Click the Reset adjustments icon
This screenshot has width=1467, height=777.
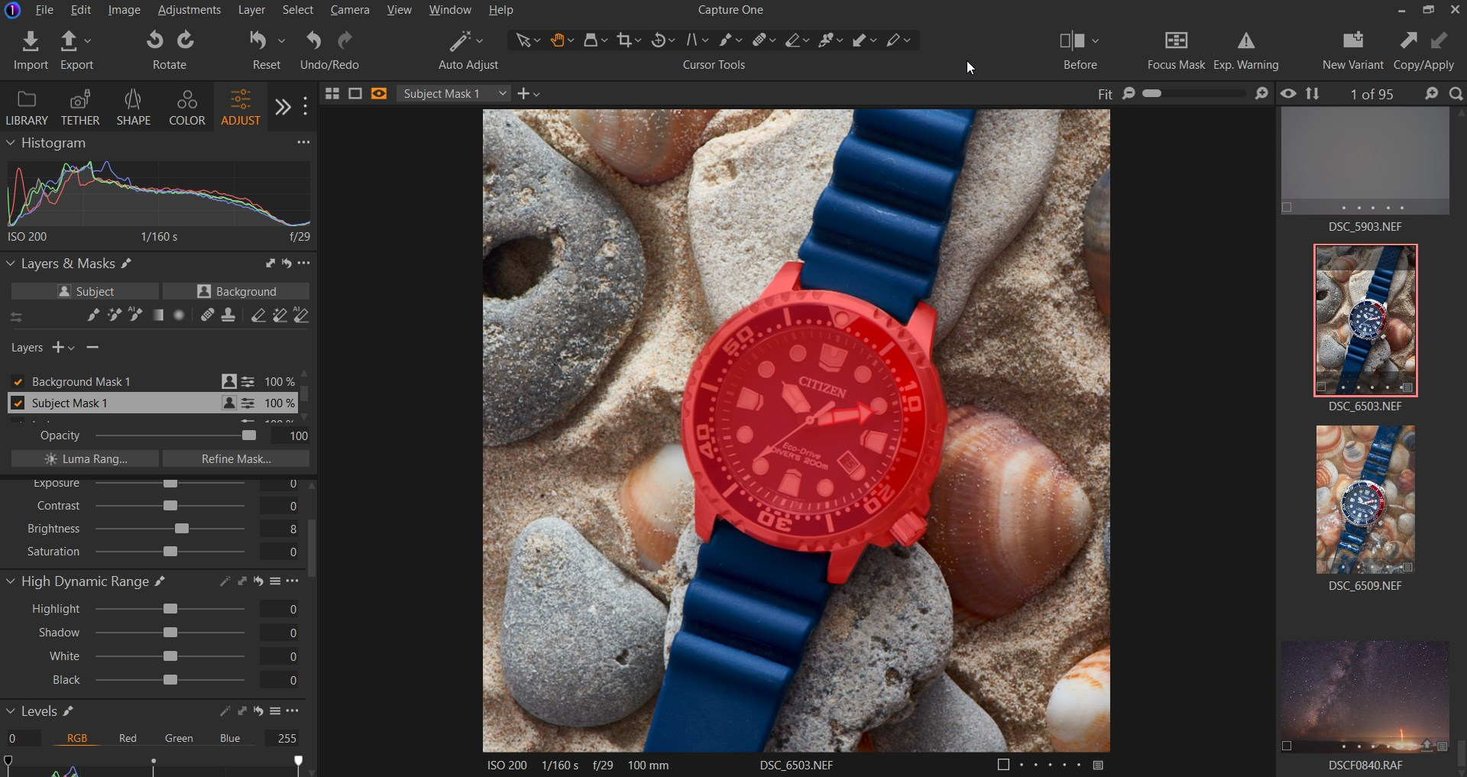pyautogui.click(x=258, y=40)
